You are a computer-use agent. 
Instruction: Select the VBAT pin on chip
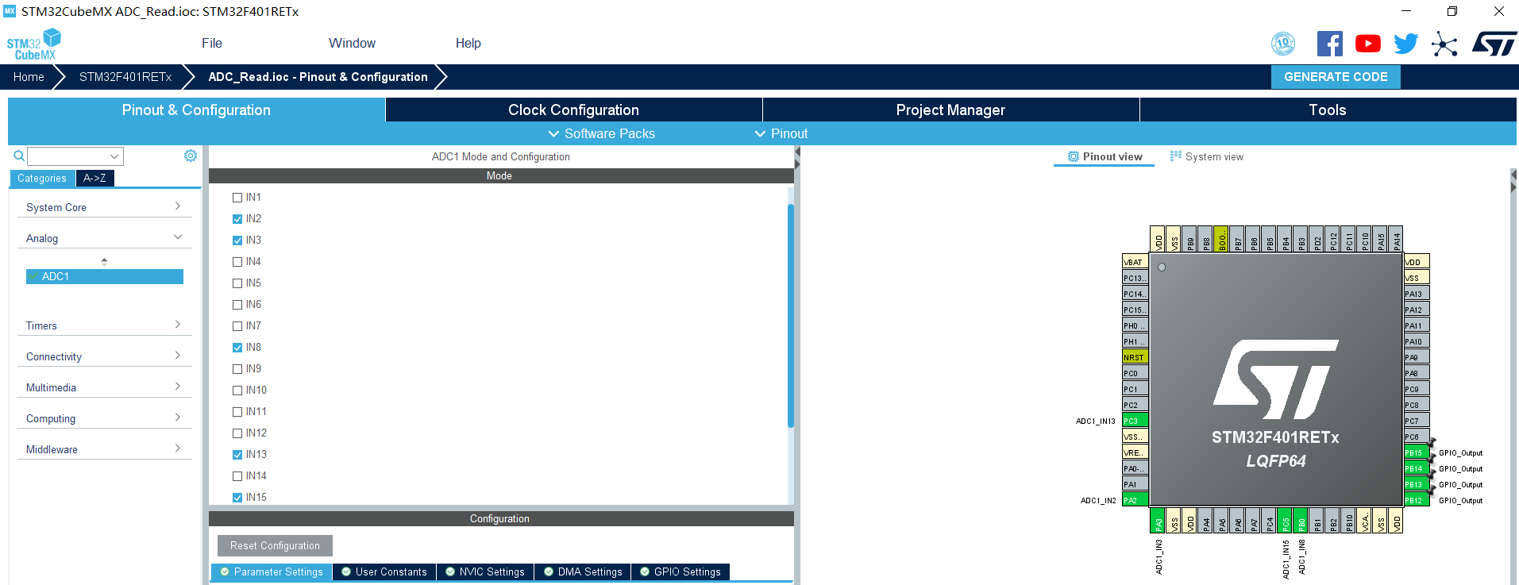coord(1135,262)
